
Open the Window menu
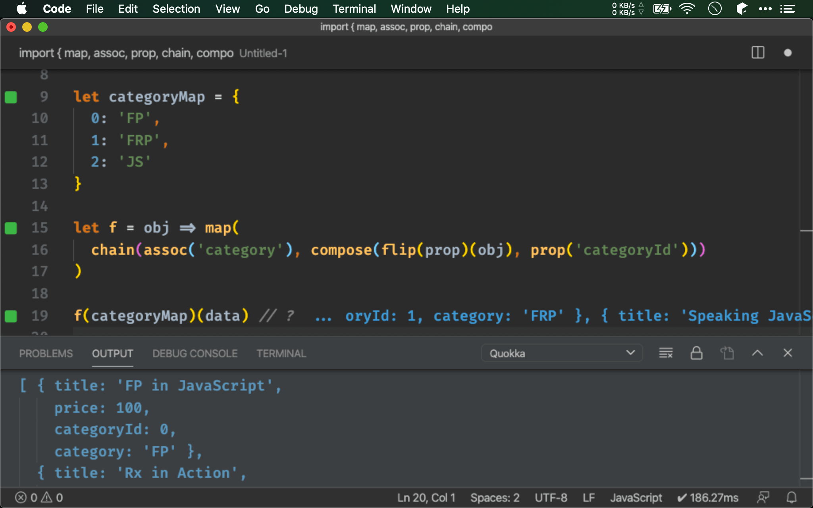click(411, 9)
